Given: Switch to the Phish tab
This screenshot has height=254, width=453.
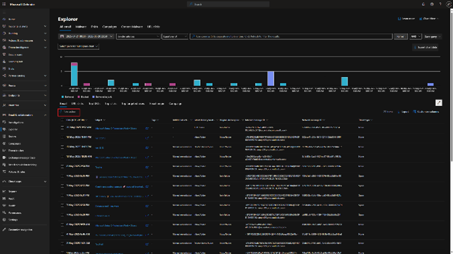Looking at the screenshot, I should pos(94,27).
